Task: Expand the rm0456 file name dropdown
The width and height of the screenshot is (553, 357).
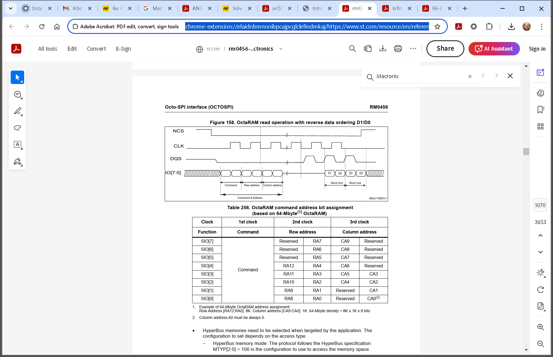Action: pyautogui.click(x=281, y=49)
